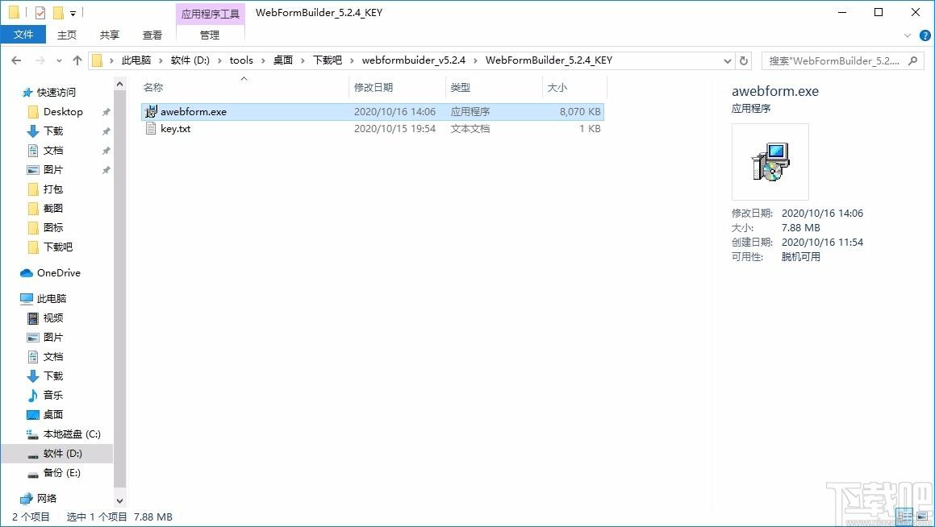Click the search magnifier icon
Image resolution: width=935 pixels, height=527 pixels.
(x=913, y=60)
